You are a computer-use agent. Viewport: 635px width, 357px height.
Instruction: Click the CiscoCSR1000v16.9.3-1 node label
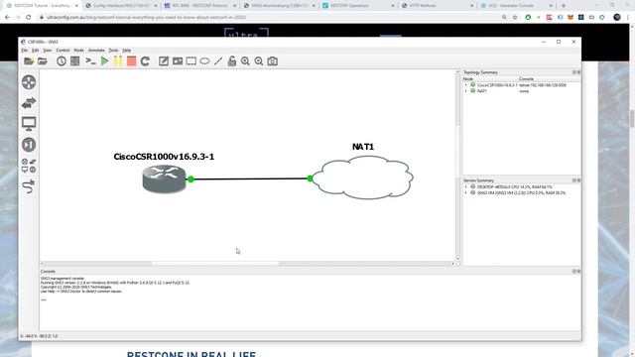tap(164, 157)
